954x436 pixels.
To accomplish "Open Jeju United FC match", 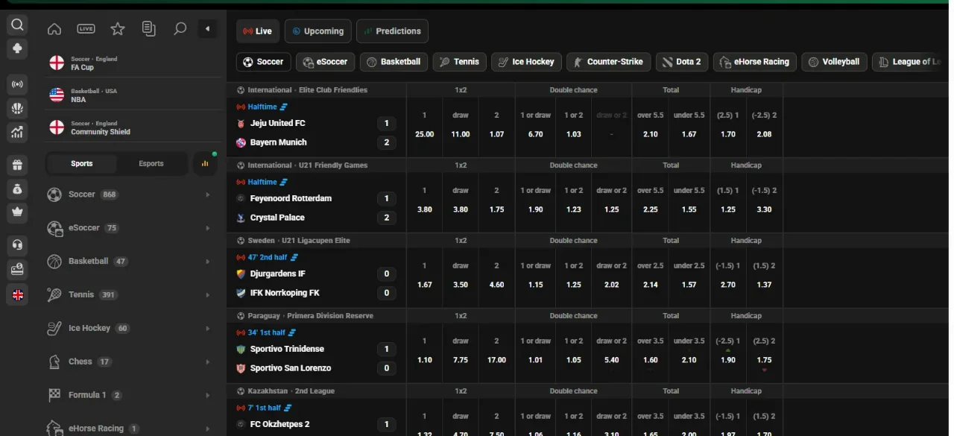I will 277,124.
